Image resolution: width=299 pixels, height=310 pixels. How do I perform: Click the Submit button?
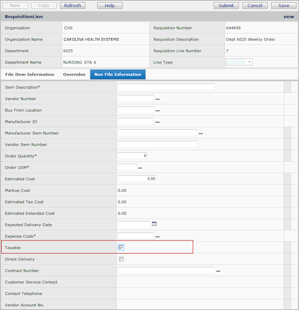coord(226,5)
